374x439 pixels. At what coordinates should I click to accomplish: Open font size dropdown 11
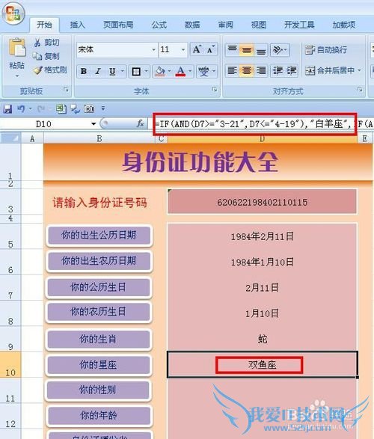pyautogui.click(x=183, y=49)
